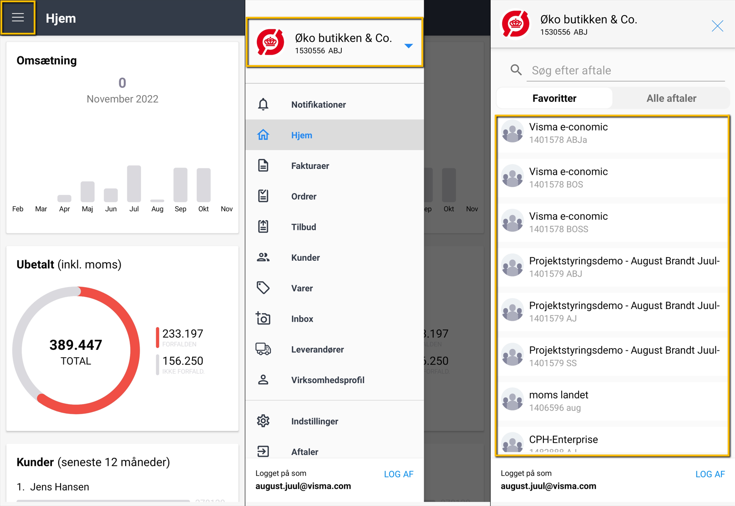The image size is (735, 506).
Task: Click LOG AF in the side menu
Action: pyautogui.click(x=399, y=474)
